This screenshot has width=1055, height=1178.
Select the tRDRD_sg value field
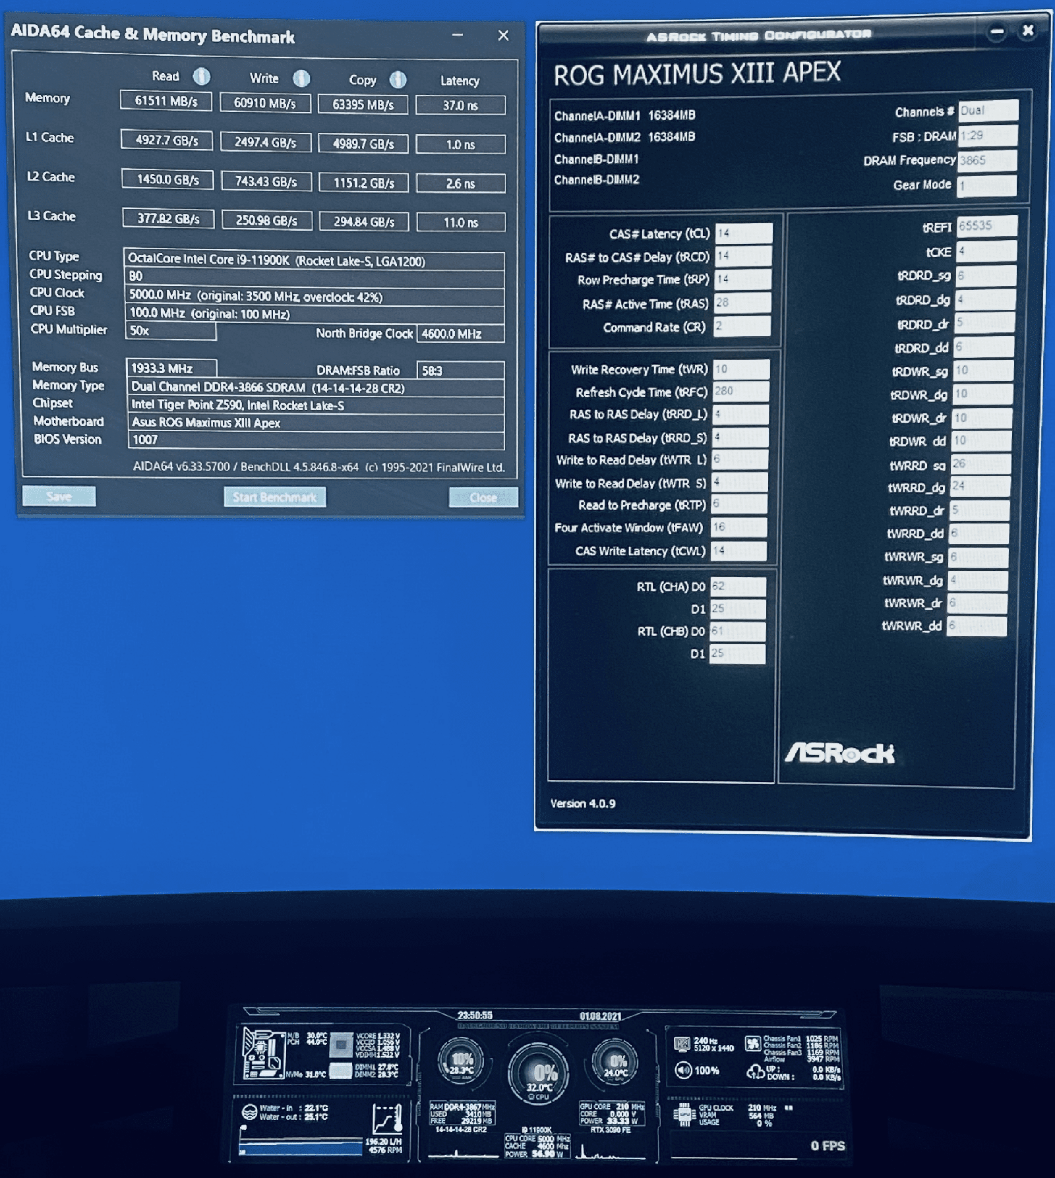tap(986, 276)
